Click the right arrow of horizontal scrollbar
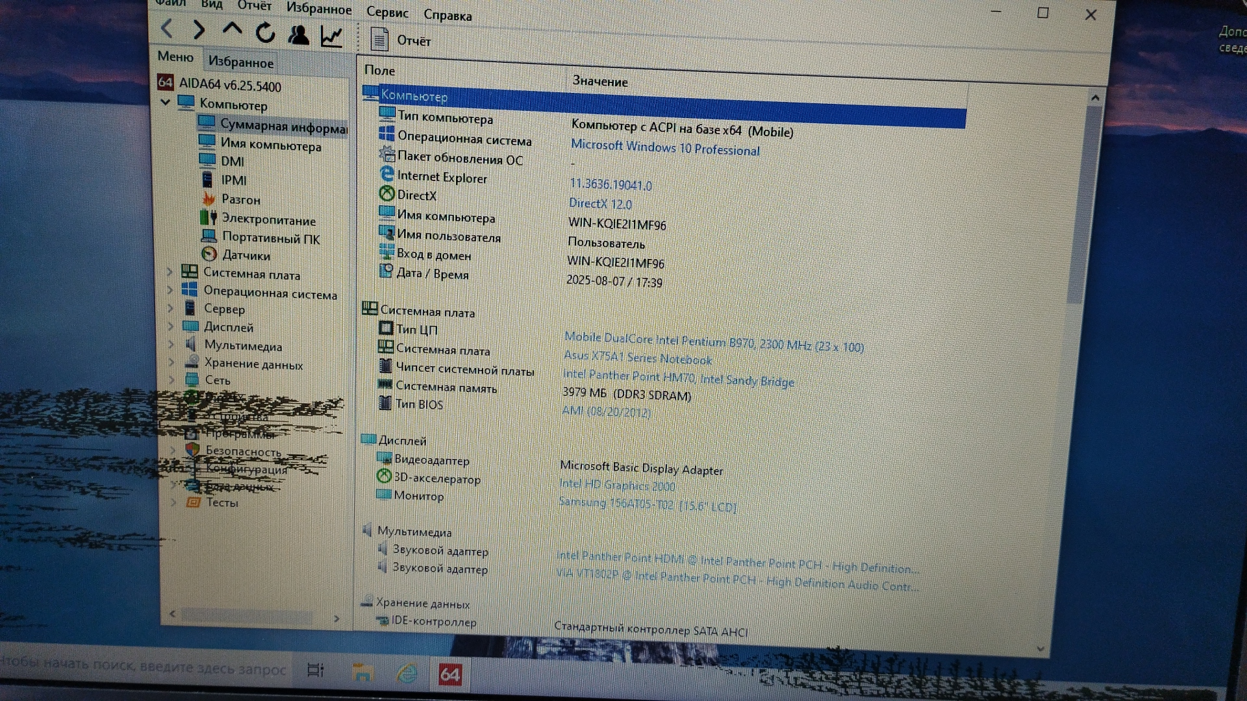 tap(336, 619)
